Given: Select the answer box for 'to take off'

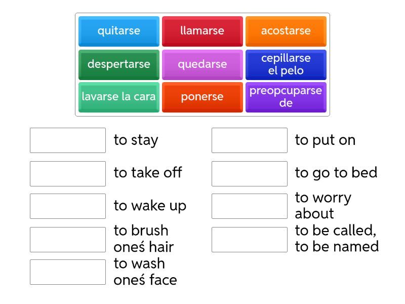Looking at the screenshot, I should point(68,173).
